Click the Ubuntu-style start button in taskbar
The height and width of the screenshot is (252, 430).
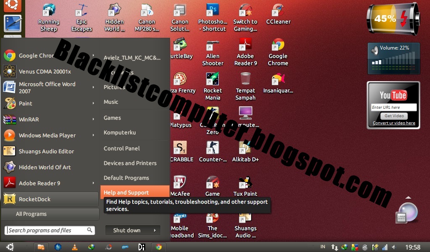point(10,247)
